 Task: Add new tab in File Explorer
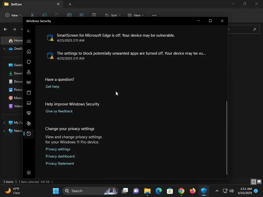click(70, 4)
